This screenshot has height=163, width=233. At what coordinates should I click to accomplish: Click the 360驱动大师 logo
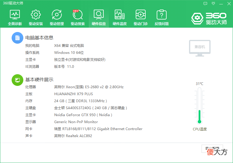(x=209, y=19)
